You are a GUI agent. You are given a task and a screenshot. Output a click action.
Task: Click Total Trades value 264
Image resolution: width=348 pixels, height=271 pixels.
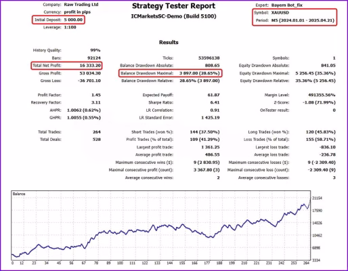[97, 132]
